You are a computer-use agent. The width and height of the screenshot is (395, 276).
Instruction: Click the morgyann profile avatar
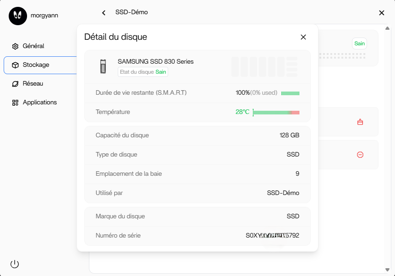coord(17,16)
